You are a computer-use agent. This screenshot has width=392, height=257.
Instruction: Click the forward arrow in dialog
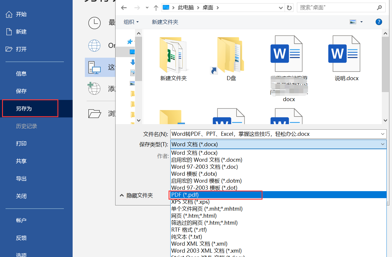tap(136, 8)
